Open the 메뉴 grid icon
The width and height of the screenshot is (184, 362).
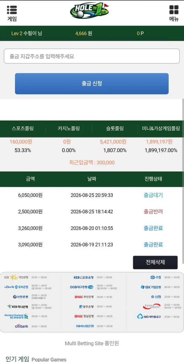[174, 10]
